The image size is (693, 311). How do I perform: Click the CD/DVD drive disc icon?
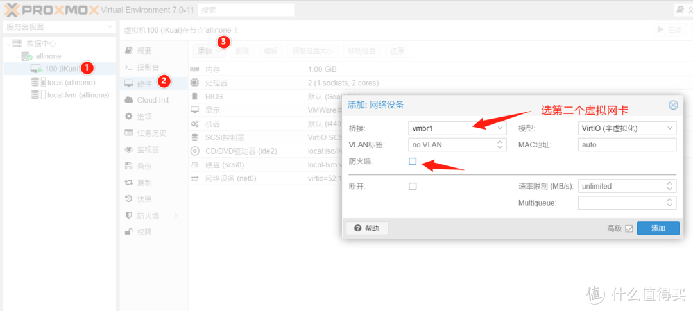[194, 151]
